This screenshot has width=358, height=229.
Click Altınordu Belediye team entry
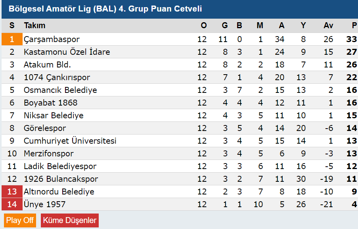tap(59, 192)
